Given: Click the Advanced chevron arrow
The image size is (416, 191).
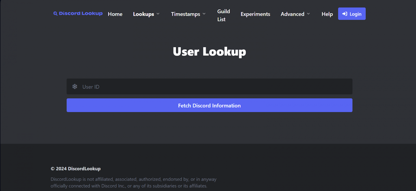Looking at the screenshot, I should click(x=309, y=14).
